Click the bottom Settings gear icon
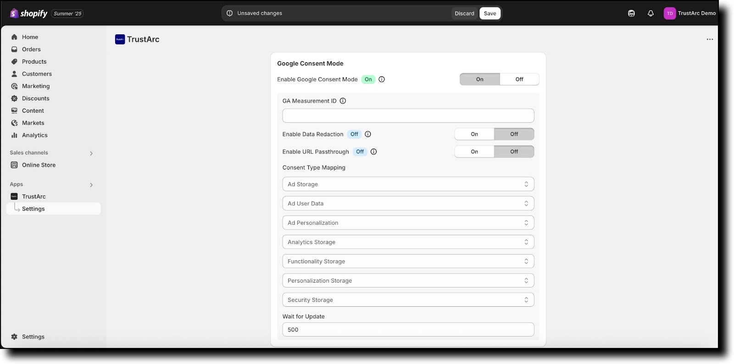Screen dimensions: 734x364 click(x=14, y=337)
